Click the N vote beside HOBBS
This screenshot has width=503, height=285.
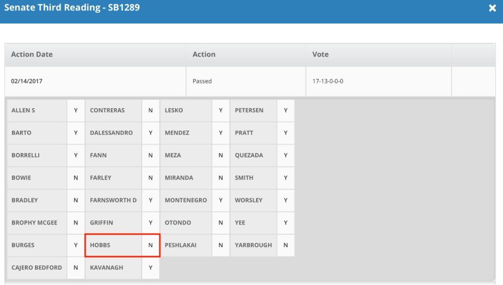(x=150, y=245)
